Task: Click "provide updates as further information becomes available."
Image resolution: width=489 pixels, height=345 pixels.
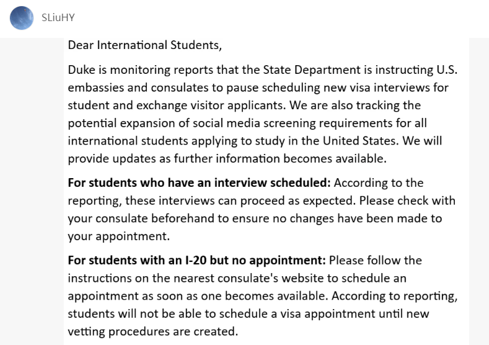Action: click(x=227, y=159)
